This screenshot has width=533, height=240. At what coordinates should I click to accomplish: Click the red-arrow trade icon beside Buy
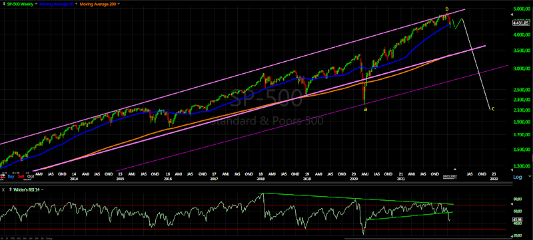click(x=3, y=177)
